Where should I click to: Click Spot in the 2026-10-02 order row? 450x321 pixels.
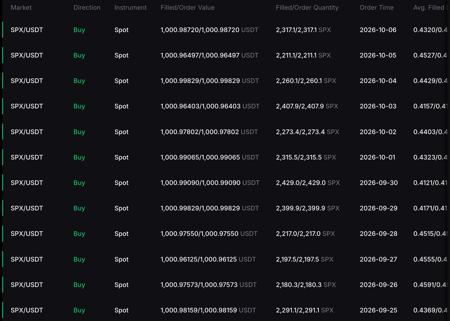(121, 132)
